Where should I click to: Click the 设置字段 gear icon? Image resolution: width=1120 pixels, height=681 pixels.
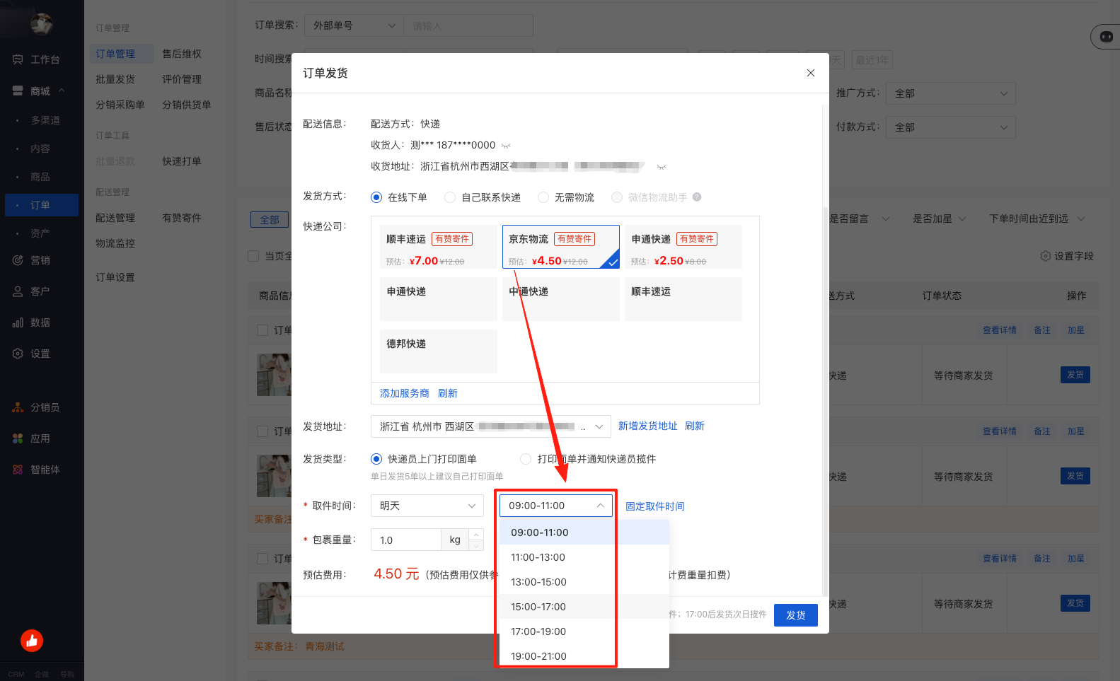tap(1045, 256)
